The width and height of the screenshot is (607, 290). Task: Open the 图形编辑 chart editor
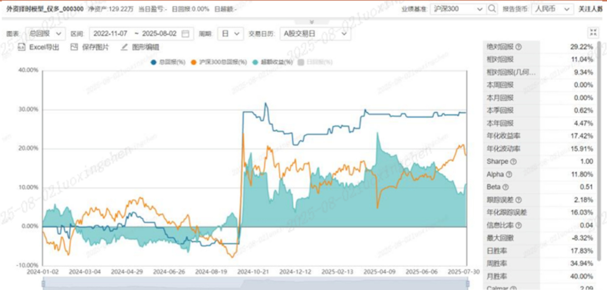(x=140, y=47)
